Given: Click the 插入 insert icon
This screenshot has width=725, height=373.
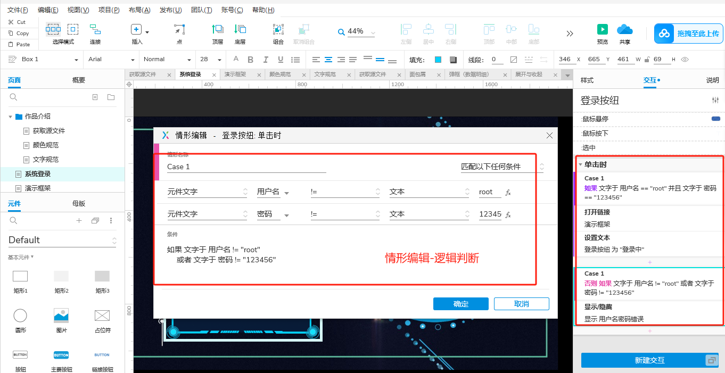Looking at the screenshot, I should [136, 30].
